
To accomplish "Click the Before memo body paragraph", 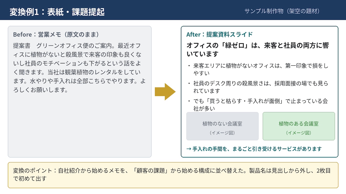I will [79, 68].
